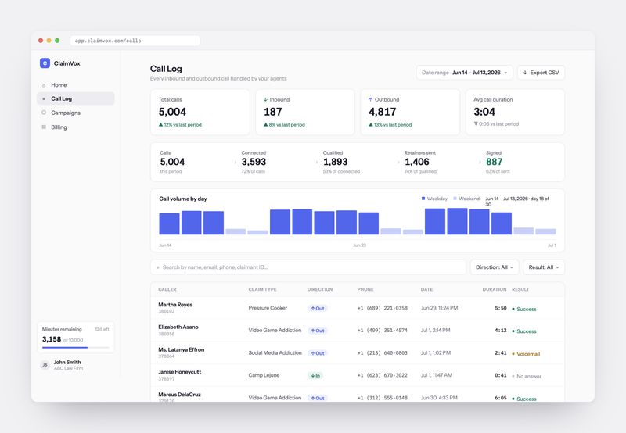Click the Out badge for Ms. Latanya Effron

(x=318, y=353)
